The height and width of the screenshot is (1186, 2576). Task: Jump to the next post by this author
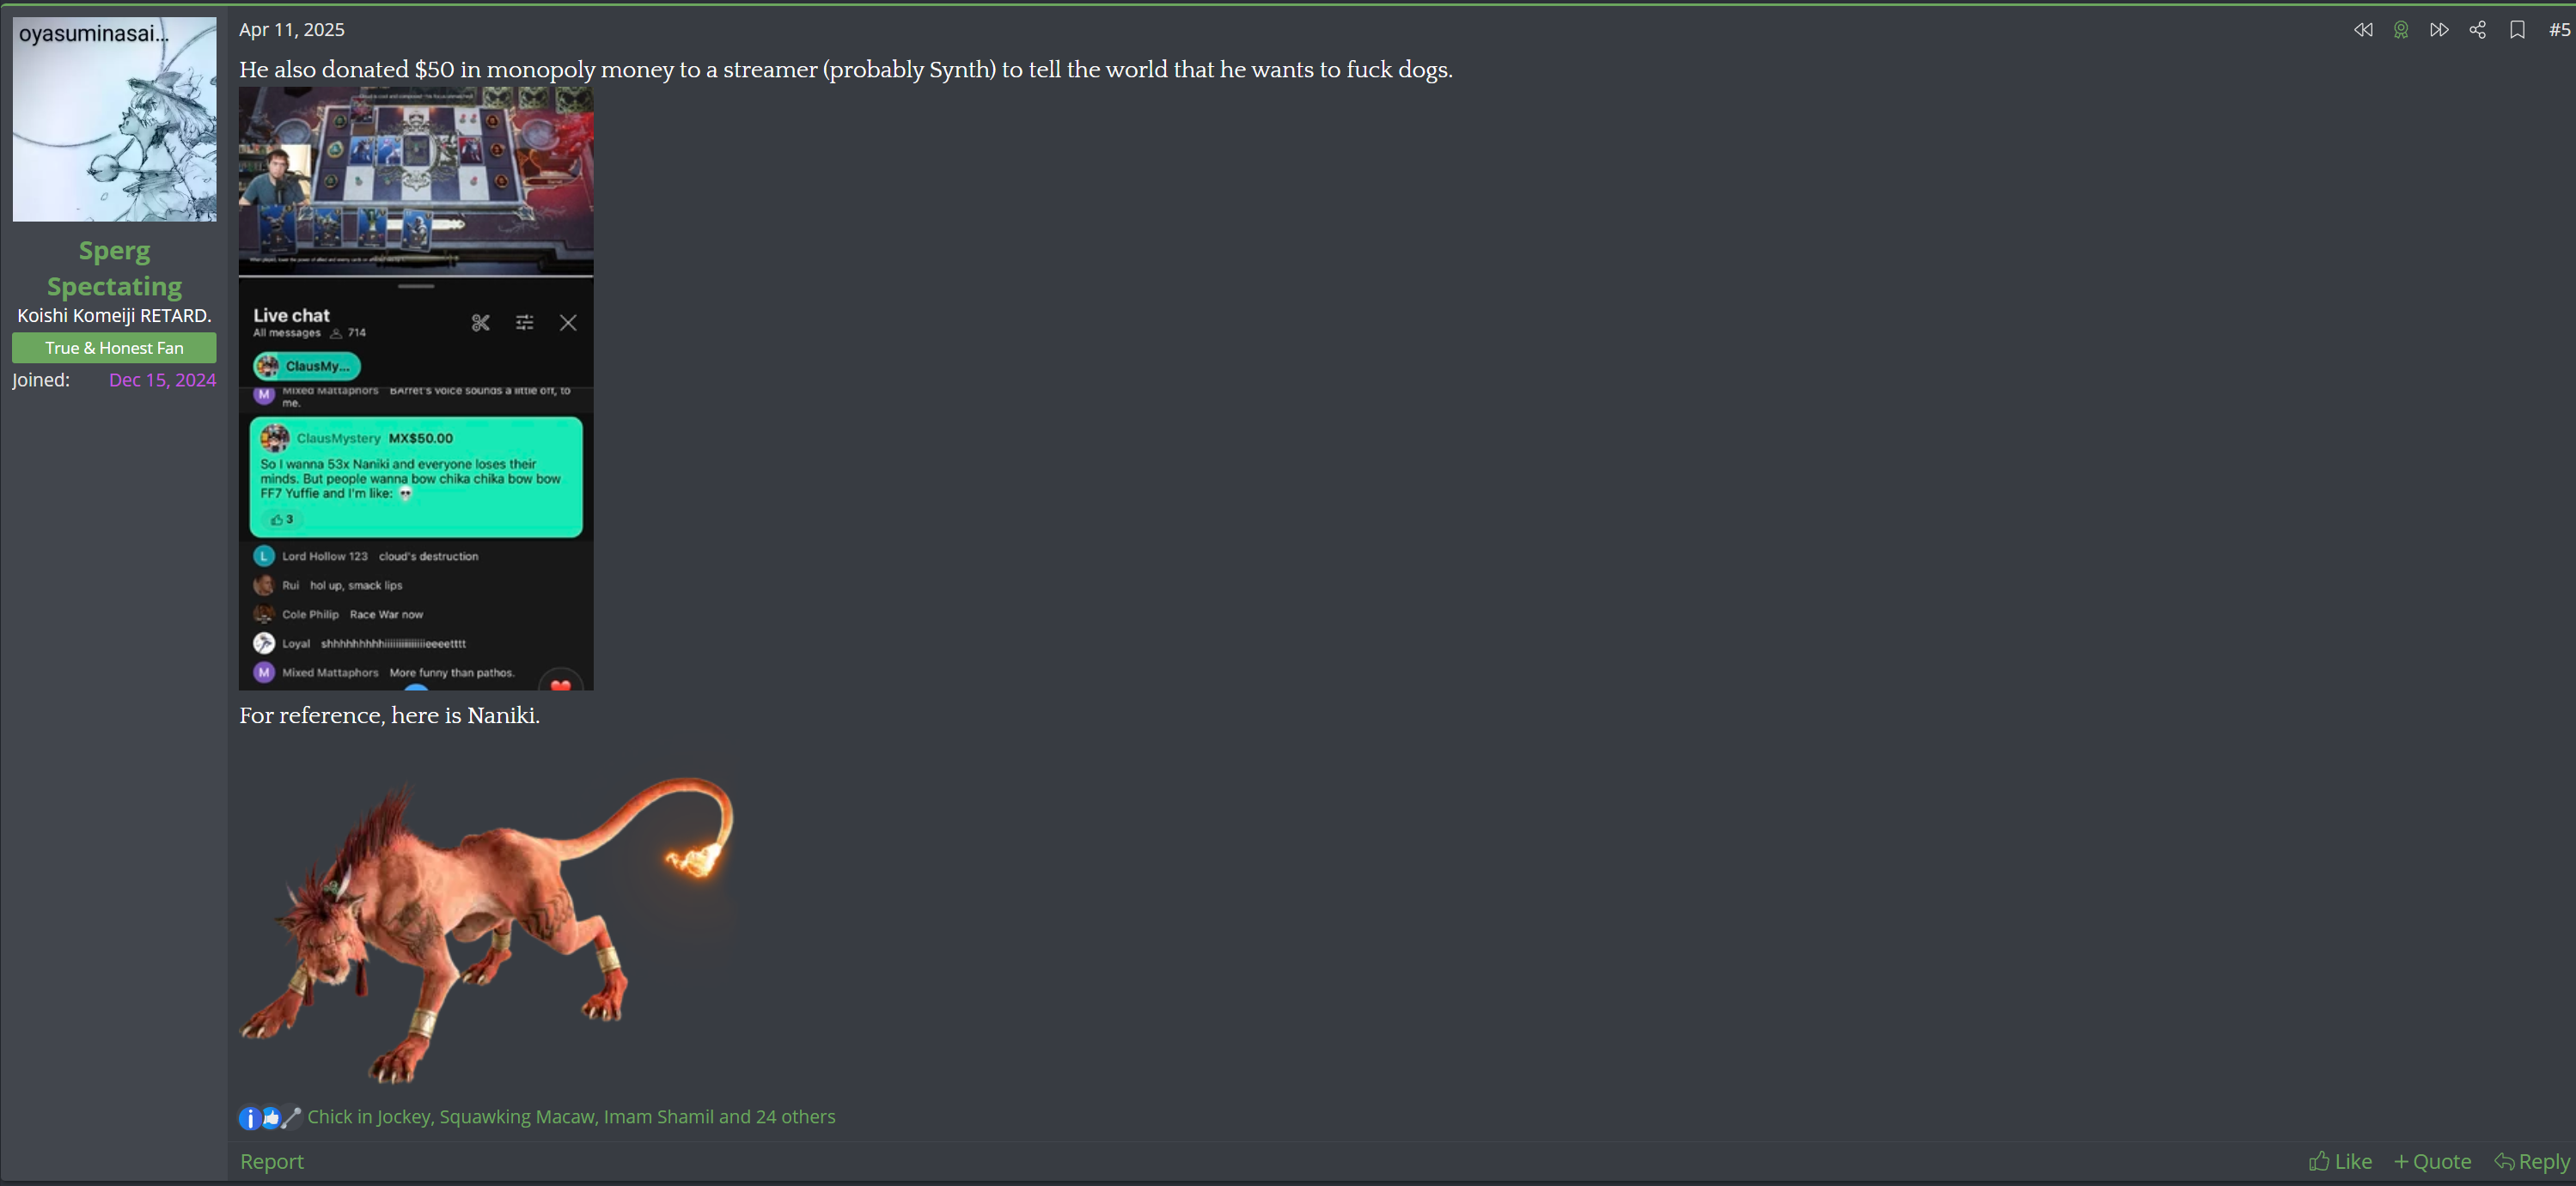pyautogui.click(x=2439, y=30)
